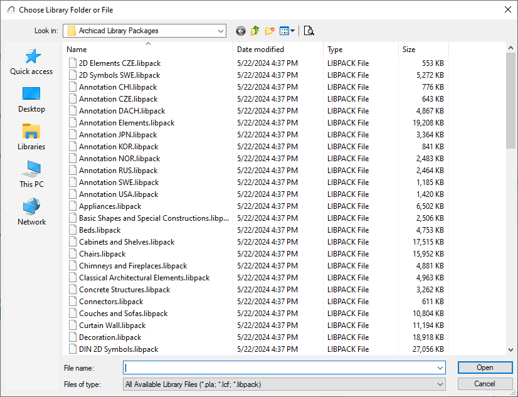Select Annotation CZE.libpack
Viewport: 518px width, 397px height.
tap(119, 98)
